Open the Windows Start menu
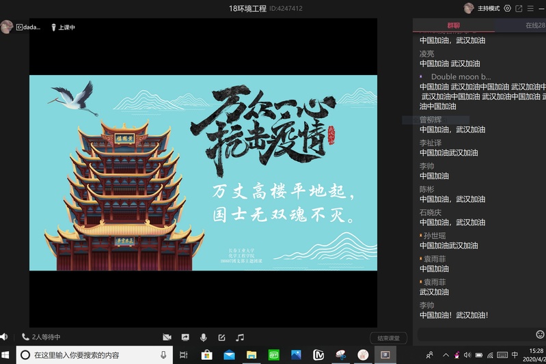 (7, 355)
